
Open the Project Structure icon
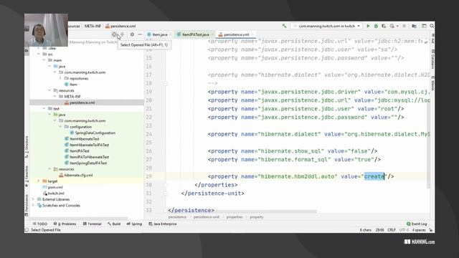click(415, 26)
